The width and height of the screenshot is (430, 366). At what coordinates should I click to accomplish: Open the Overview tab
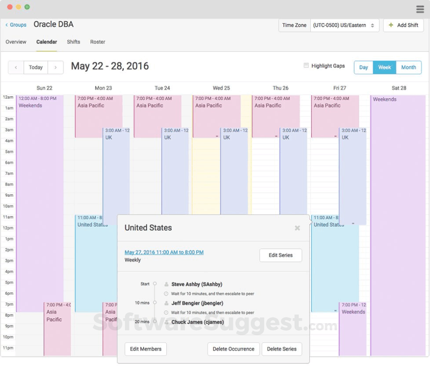click(16, 42)
